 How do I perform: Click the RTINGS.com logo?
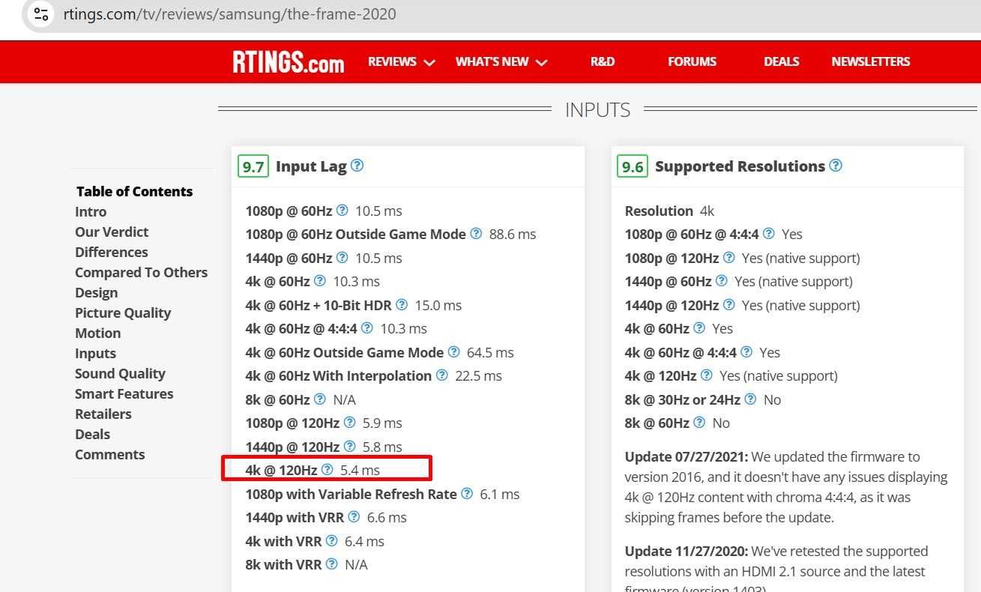click(x=288, y=62)
